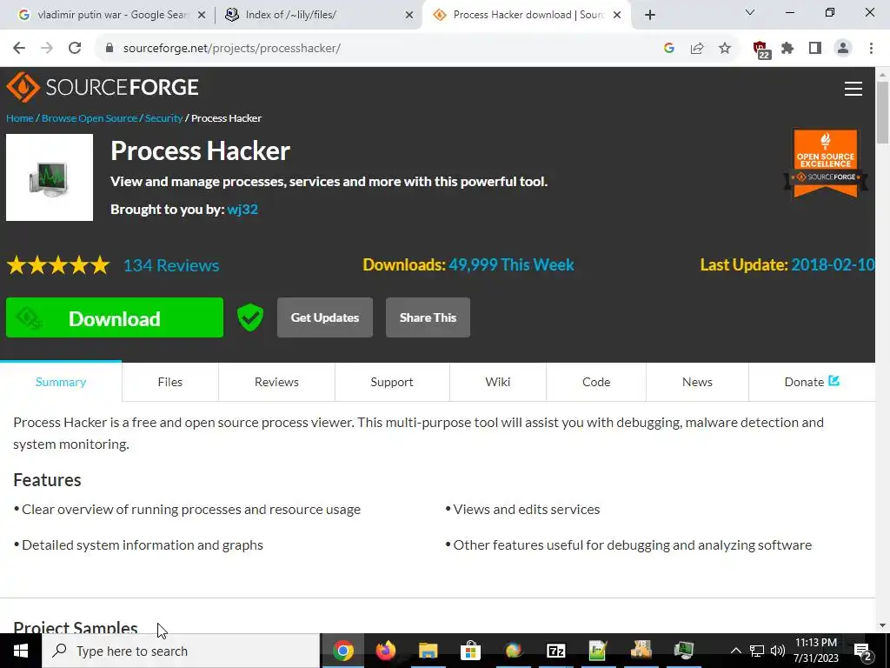Click the Share This button
The width and height of the screenshot is (890, 668).
coord(428,317)
